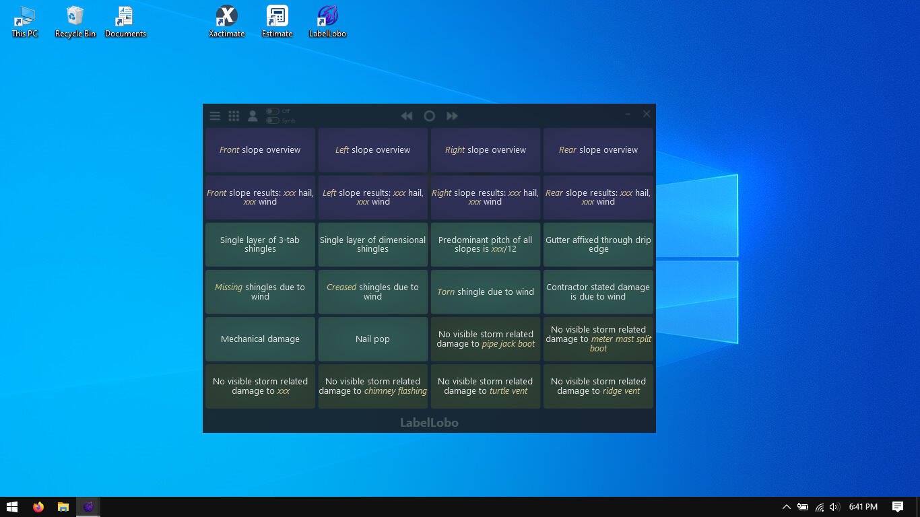Open the Xactimate desktop shortcut

tap(226, 22)
